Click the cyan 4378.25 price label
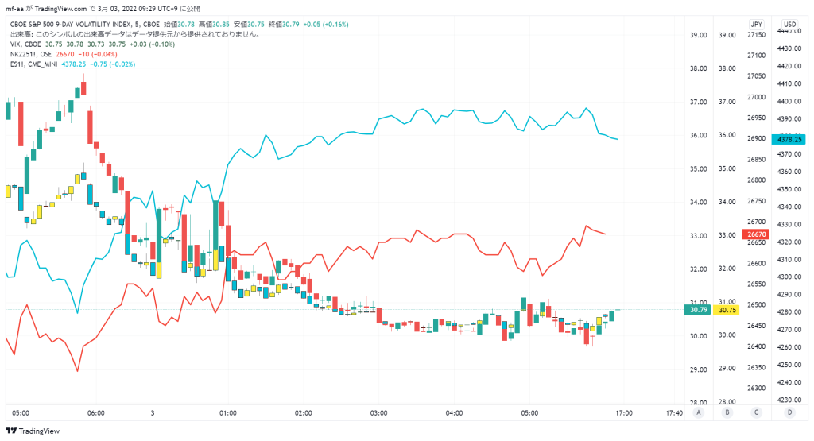 pyautogui.click(x=789, y=139)
